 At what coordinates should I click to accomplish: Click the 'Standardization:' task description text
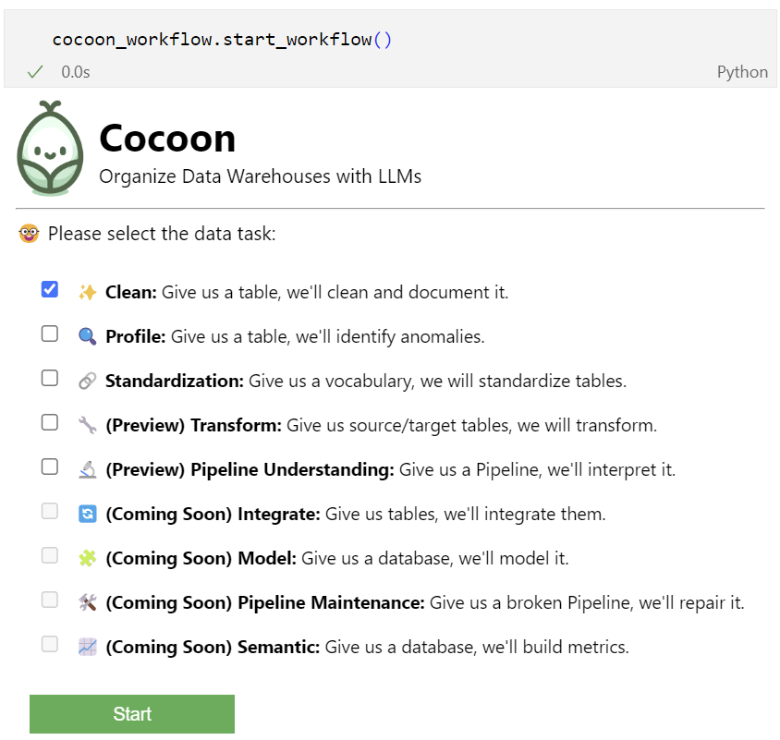366,381
